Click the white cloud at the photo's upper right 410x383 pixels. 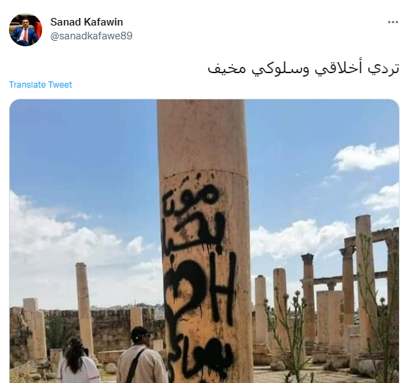366,157
